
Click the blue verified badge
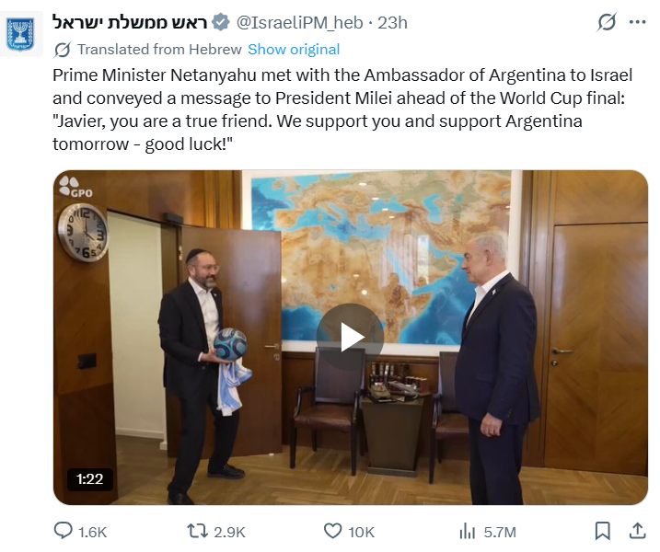point(221,23)
